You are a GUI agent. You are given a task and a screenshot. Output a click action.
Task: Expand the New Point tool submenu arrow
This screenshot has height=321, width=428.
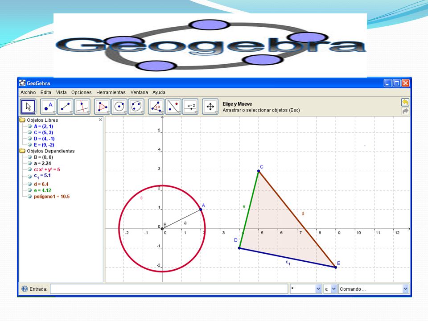click(x=54, y=112)
